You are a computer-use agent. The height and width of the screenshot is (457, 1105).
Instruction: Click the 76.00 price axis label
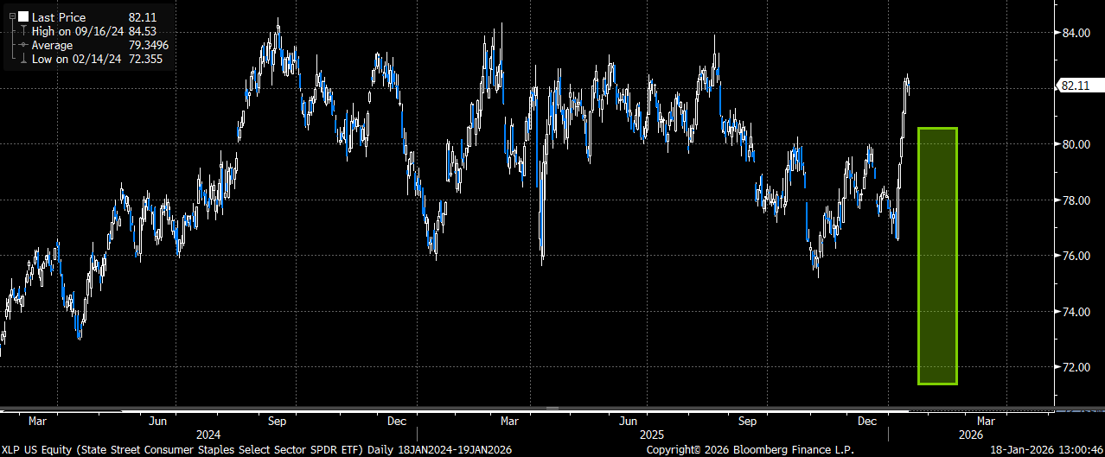tap(1076, 256)
